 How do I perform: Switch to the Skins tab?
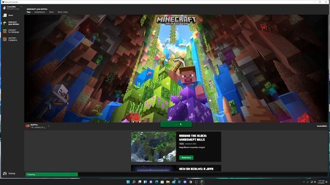[52, 12]
